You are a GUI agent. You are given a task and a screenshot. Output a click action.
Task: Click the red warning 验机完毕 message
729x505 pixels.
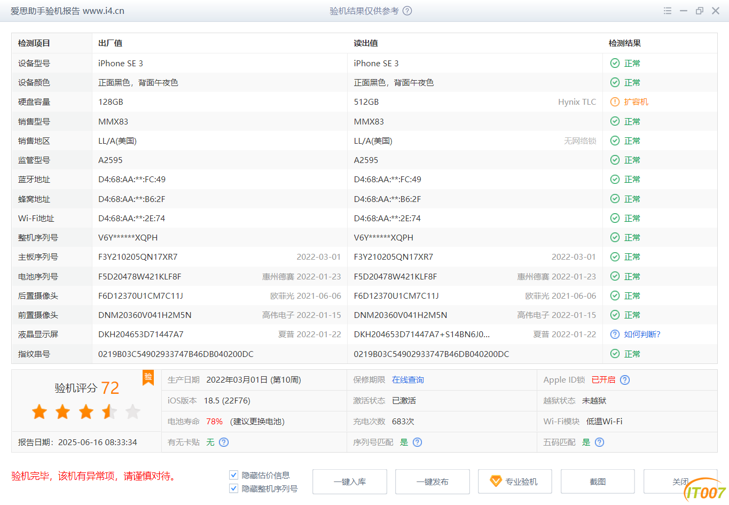point(93,476)
